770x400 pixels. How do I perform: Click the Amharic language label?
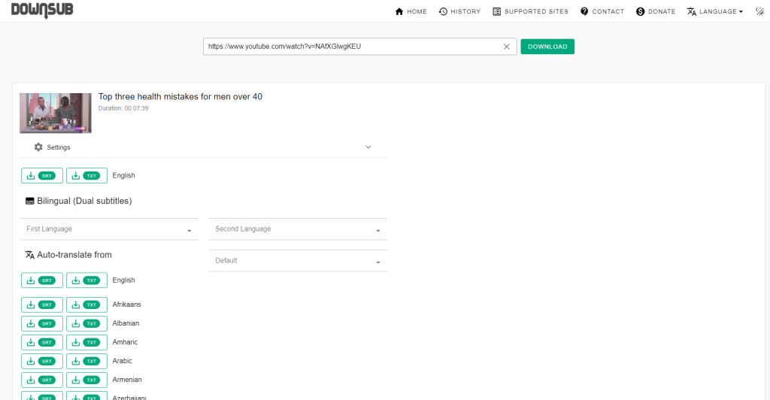[x=126, y=342]
